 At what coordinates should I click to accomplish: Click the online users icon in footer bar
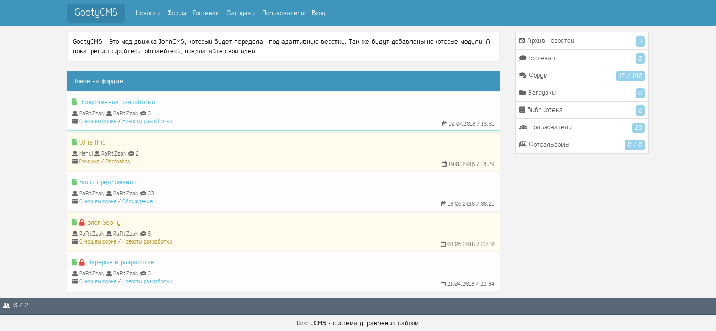6,305
